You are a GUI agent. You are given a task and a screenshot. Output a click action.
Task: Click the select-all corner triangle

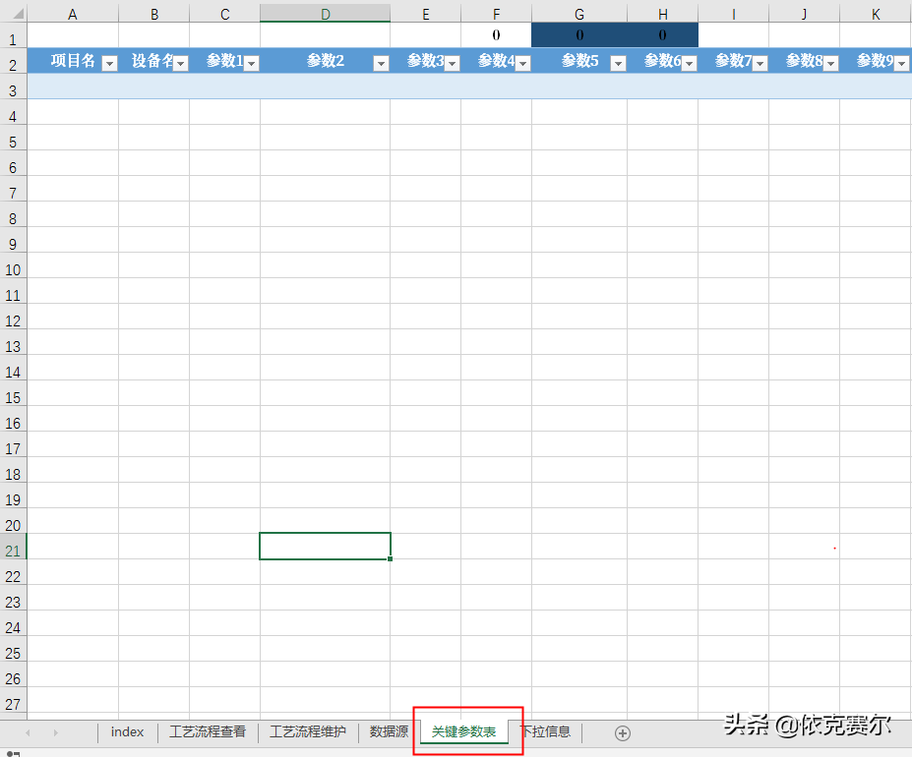coord(18,14)
